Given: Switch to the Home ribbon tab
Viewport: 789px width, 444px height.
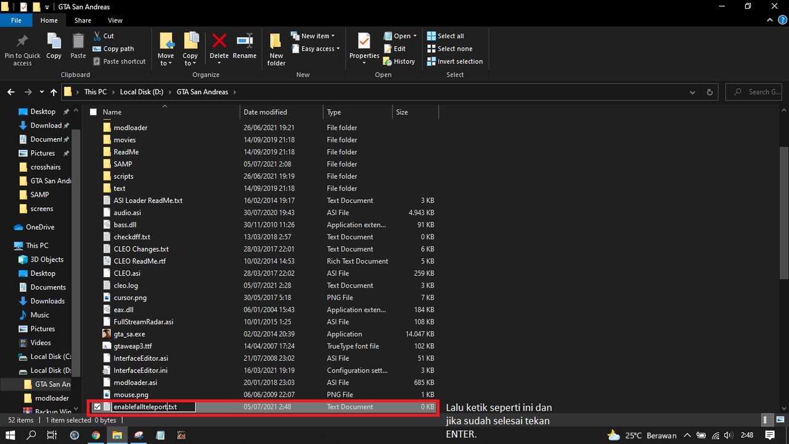Looking at the screenshot, I should click(49, 20).
